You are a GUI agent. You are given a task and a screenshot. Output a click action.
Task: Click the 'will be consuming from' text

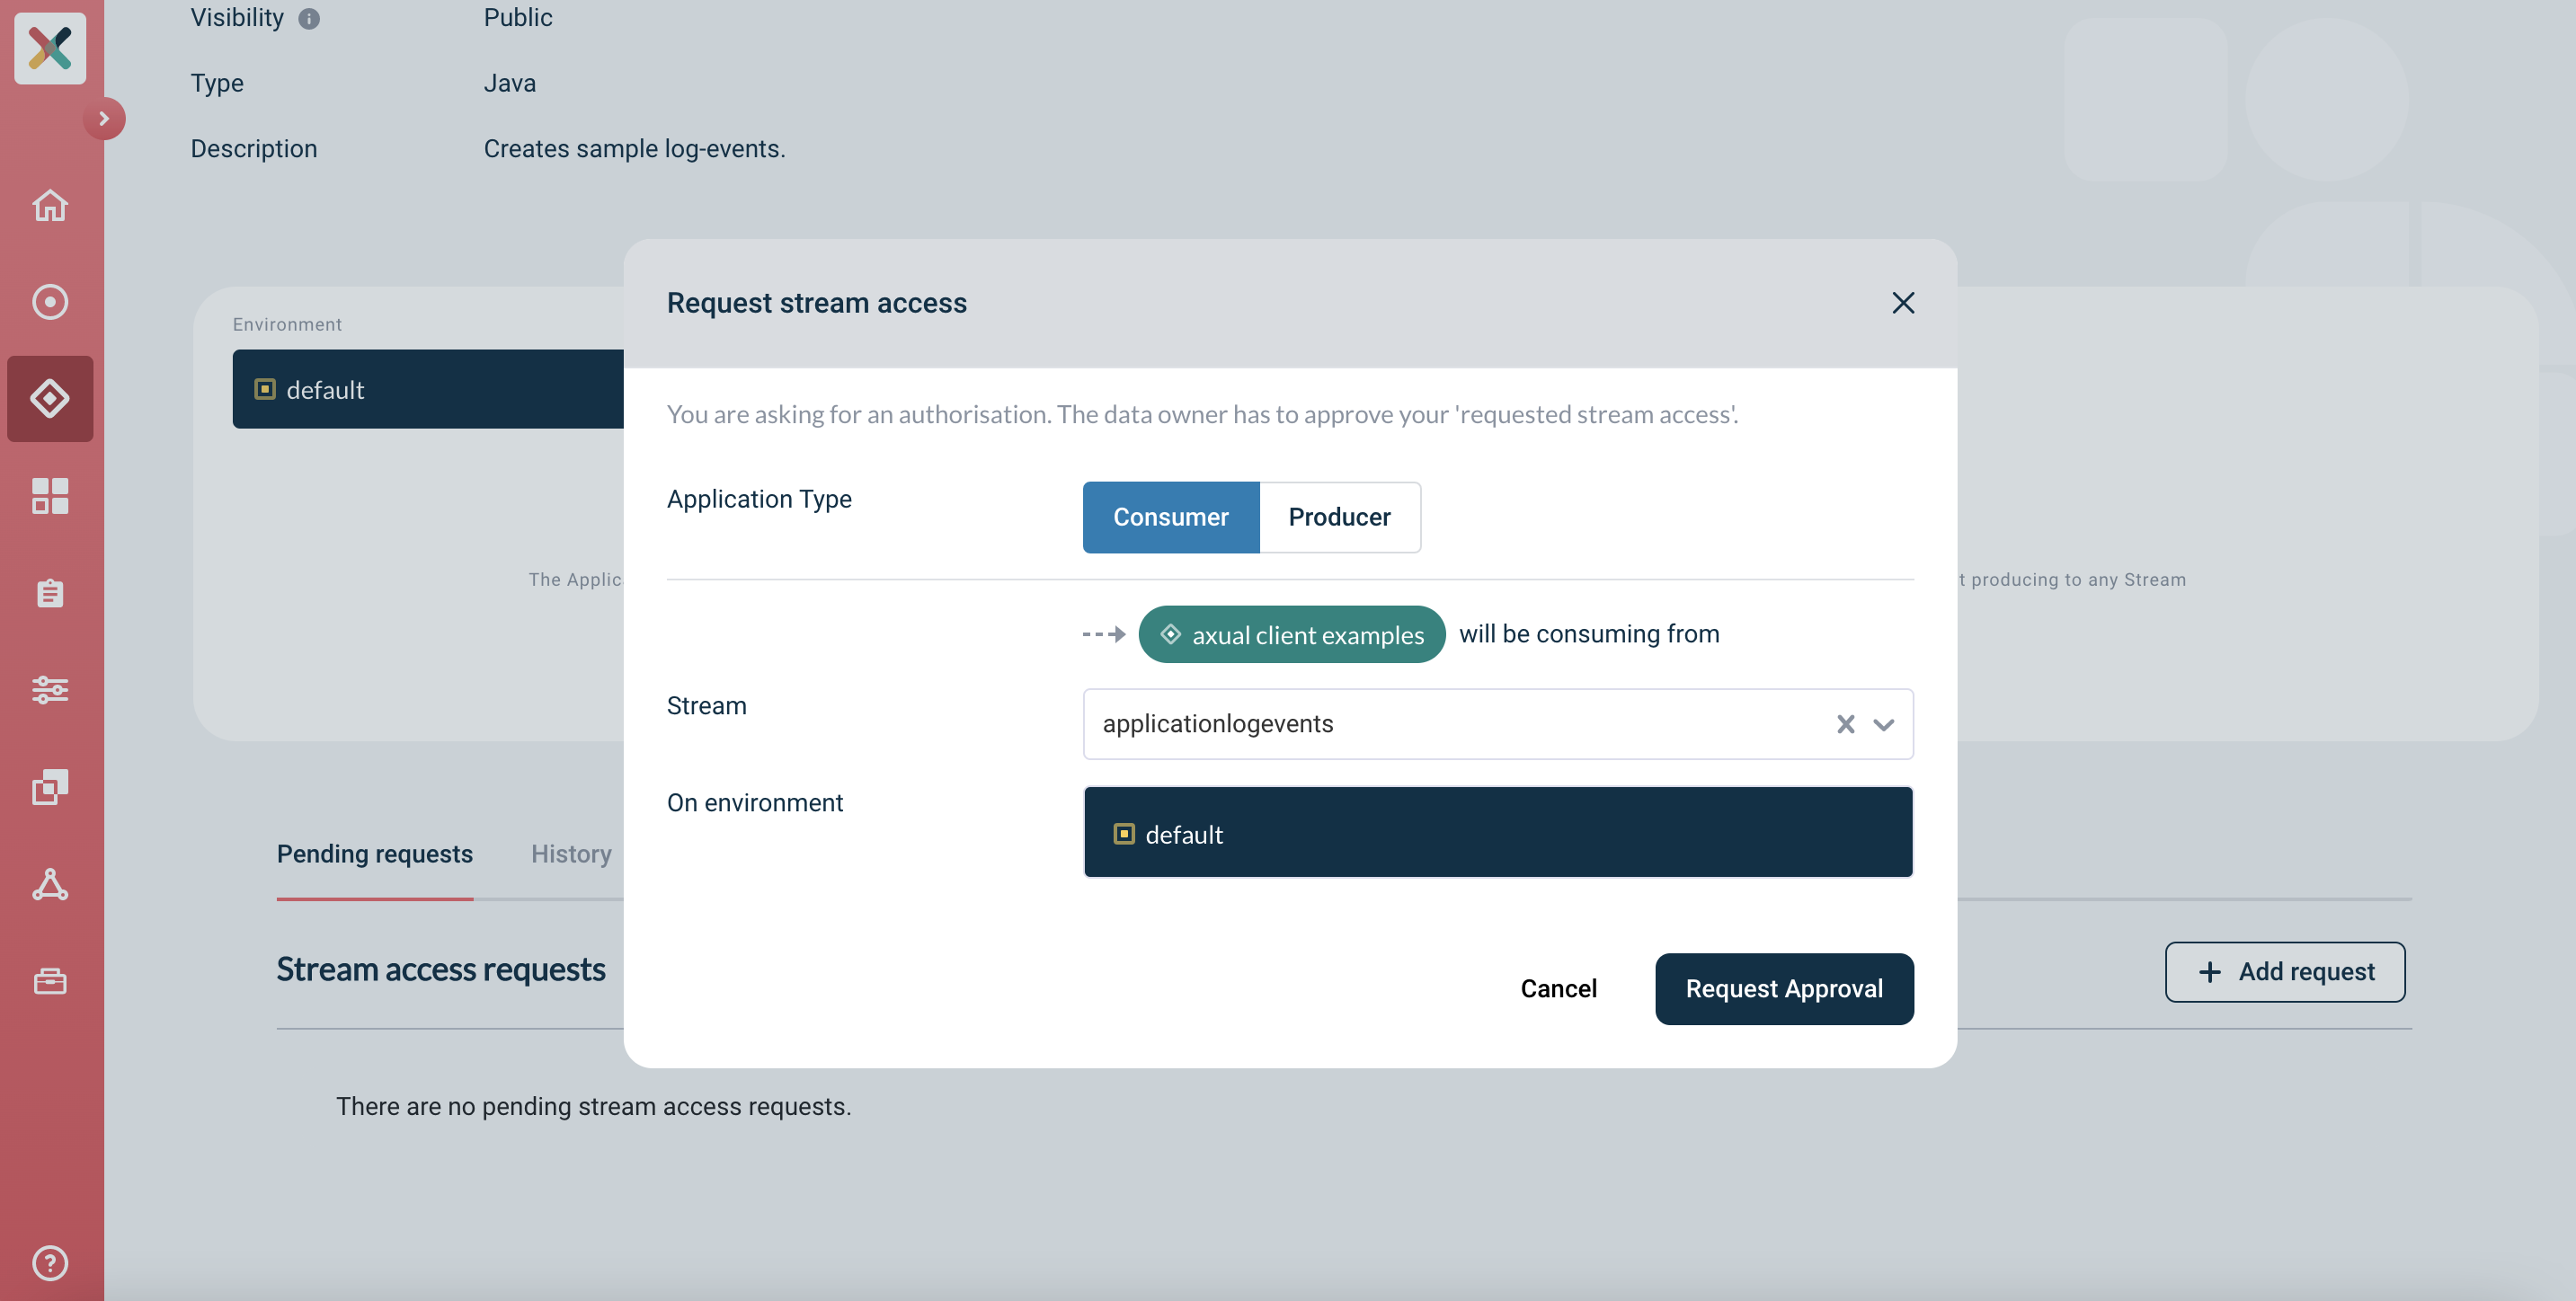coord(1589,634)
